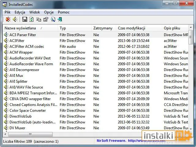
Task: Sort by Zatrzymany column header
Action: (104, 28)
